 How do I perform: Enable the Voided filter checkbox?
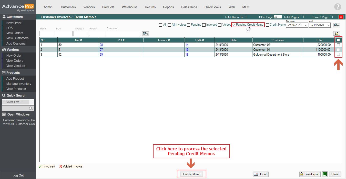[x=220, y=25]
